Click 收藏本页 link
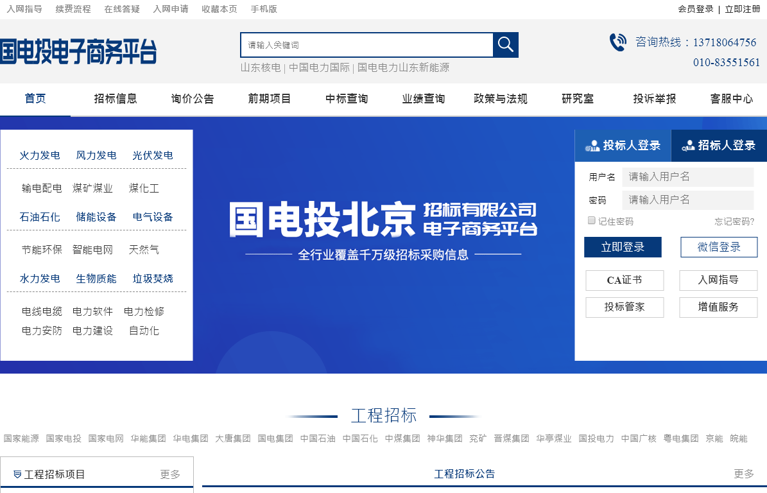Screen dimensions: 767x493 tap(220, 9)
